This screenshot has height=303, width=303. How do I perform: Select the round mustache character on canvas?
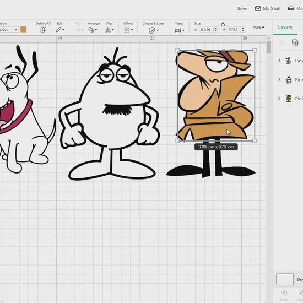(x=110, y=123)
